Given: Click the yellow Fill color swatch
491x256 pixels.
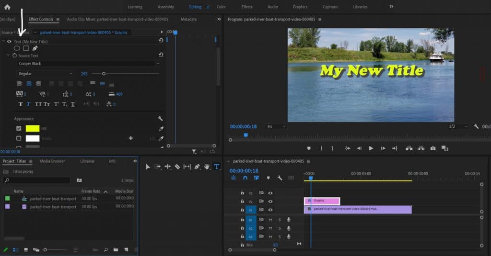Looking at the screenshot, I should tap(33, 129).
